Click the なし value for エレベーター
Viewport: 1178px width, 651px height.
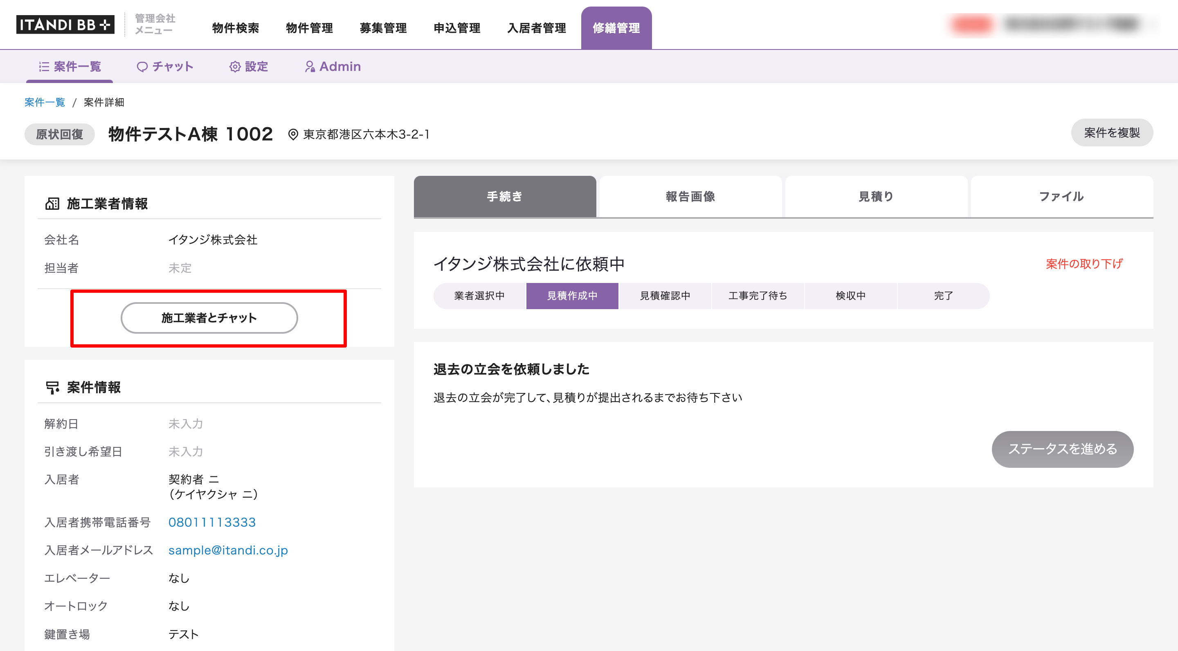click(179, 578)
